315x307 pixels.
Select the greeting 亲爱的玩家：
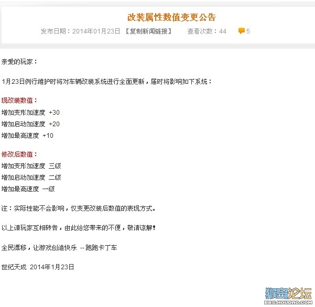pyautogui.click(x=19, y=62)
